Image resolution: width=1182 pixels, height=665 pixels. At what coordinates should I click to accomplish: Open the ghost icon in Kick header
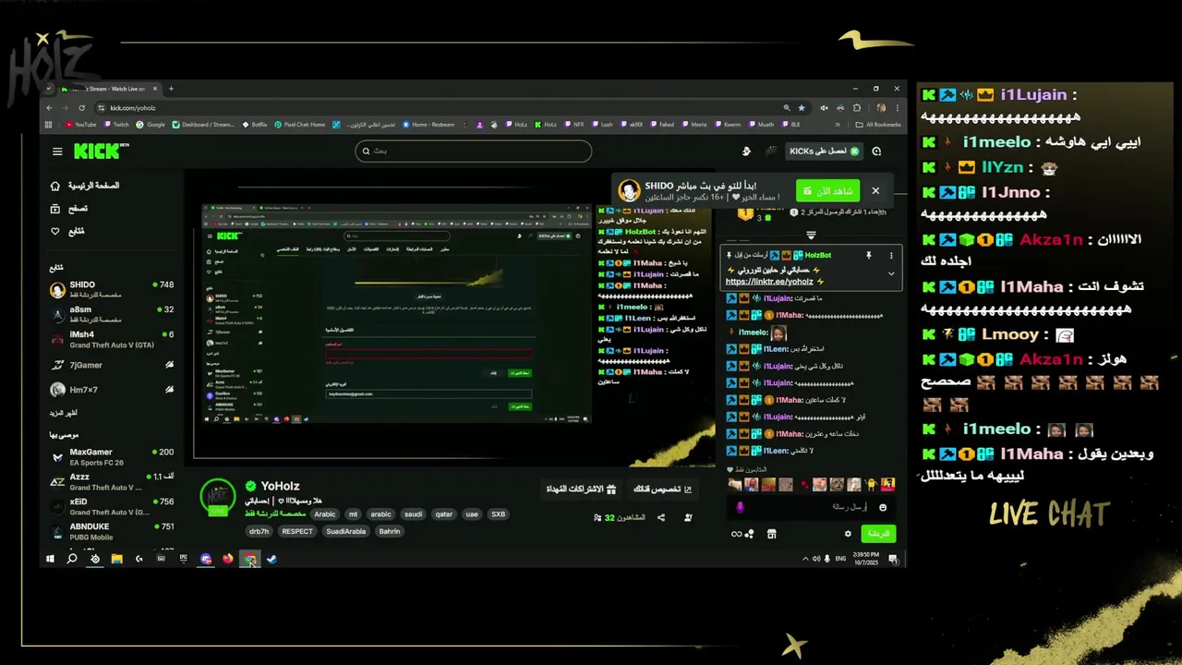(746, 151)
